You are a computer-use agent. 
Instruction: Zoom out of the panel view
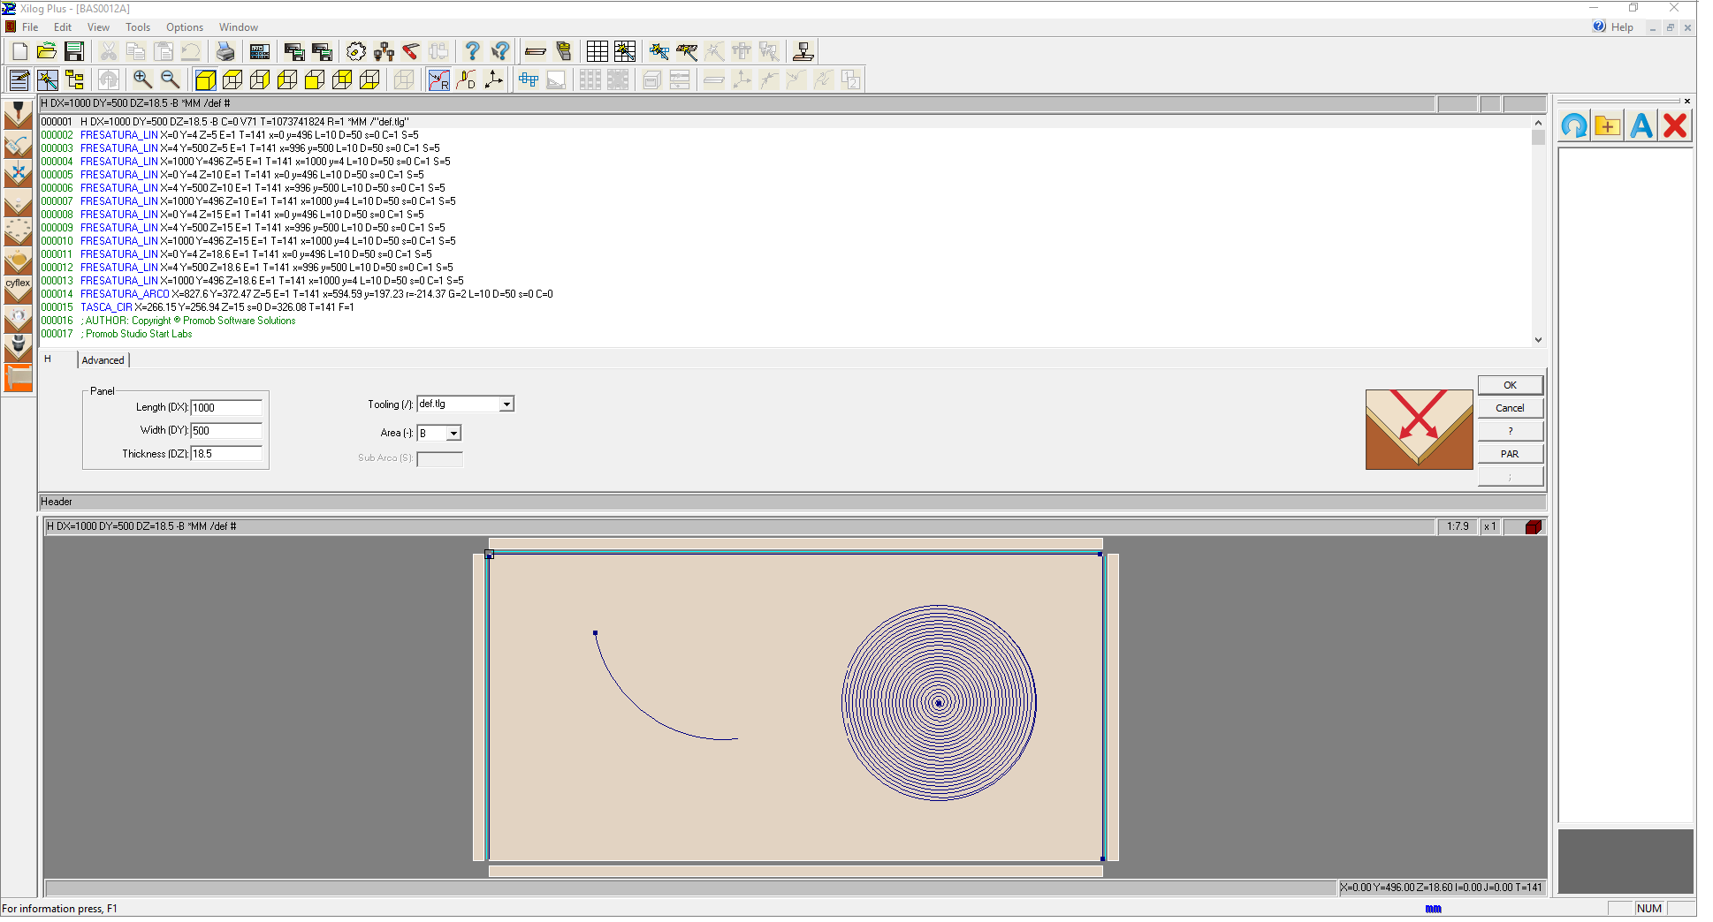point(170,79)
